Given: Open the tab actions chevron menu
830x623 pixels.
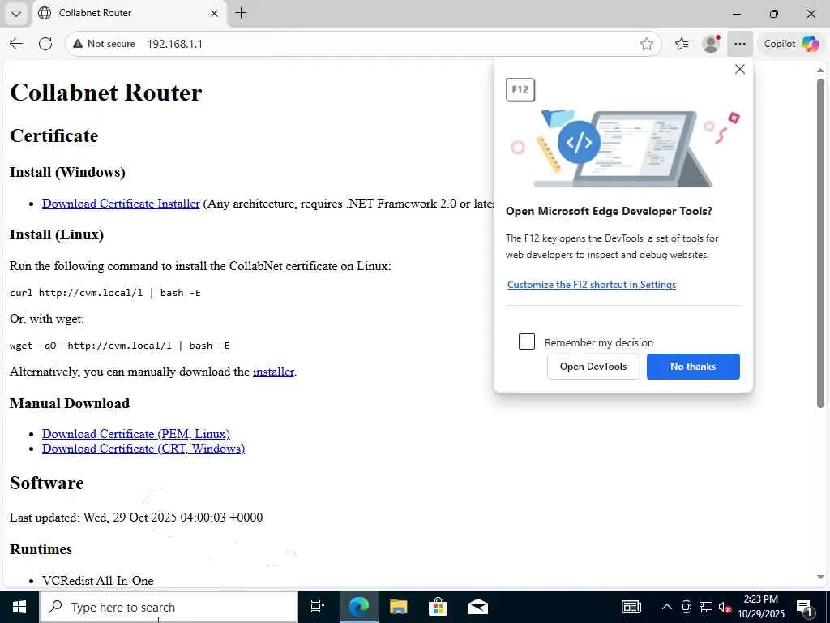Looking at the screenshot, I should click(x=16, y=14).
